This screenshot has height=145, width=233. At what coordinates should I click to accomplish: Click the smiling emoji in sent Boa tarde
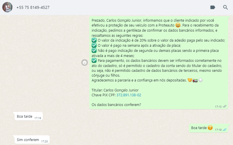210,128
